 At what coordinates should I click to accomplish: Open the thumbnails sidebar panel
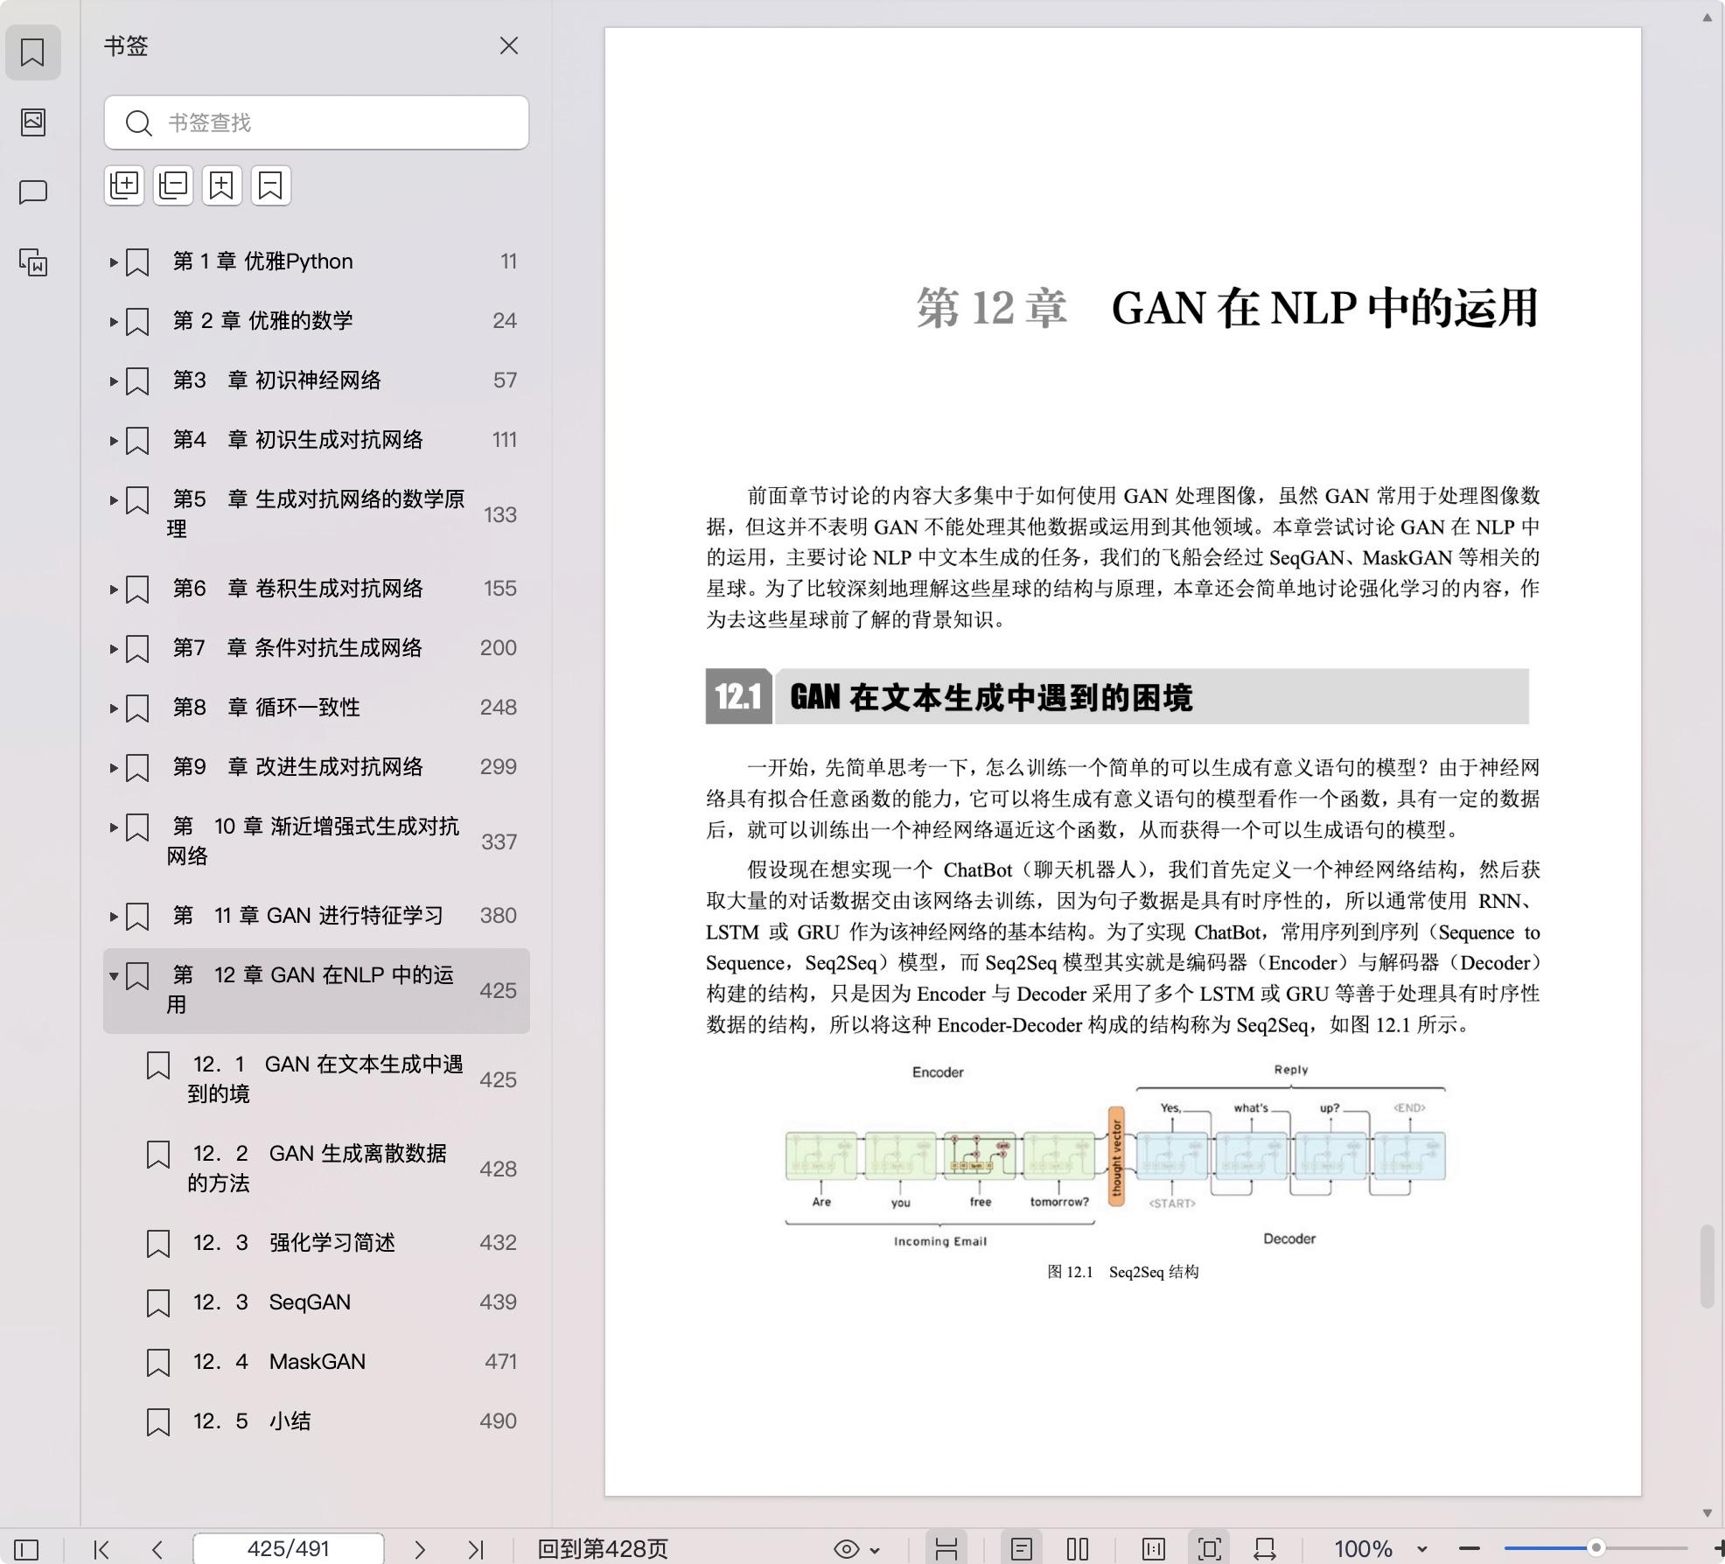point(33,122)
